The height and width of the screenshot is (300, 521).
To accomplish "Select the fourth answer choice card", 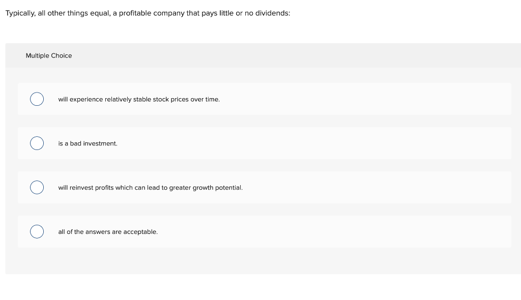I will [x=265, y=231].
